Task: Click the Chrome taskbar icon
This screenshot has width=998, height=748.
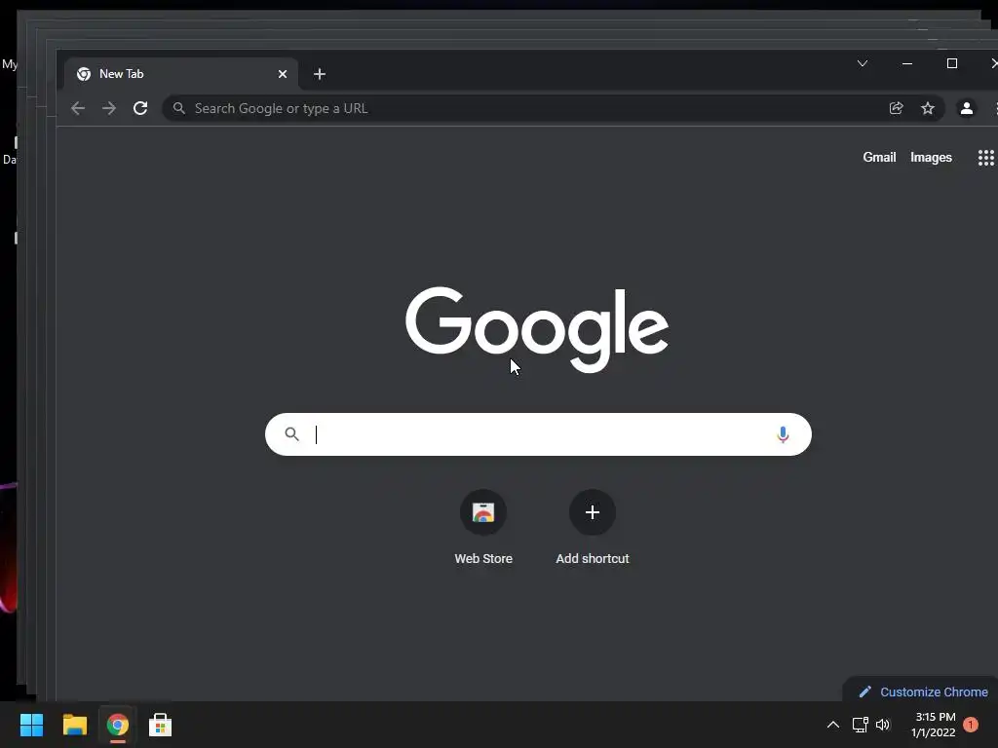Action: point(117,725)
